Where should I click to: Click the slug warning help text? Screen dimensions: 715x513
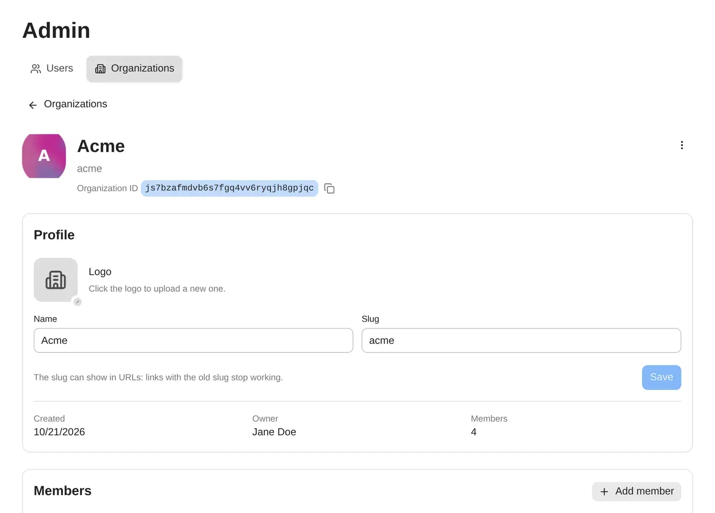158,377
